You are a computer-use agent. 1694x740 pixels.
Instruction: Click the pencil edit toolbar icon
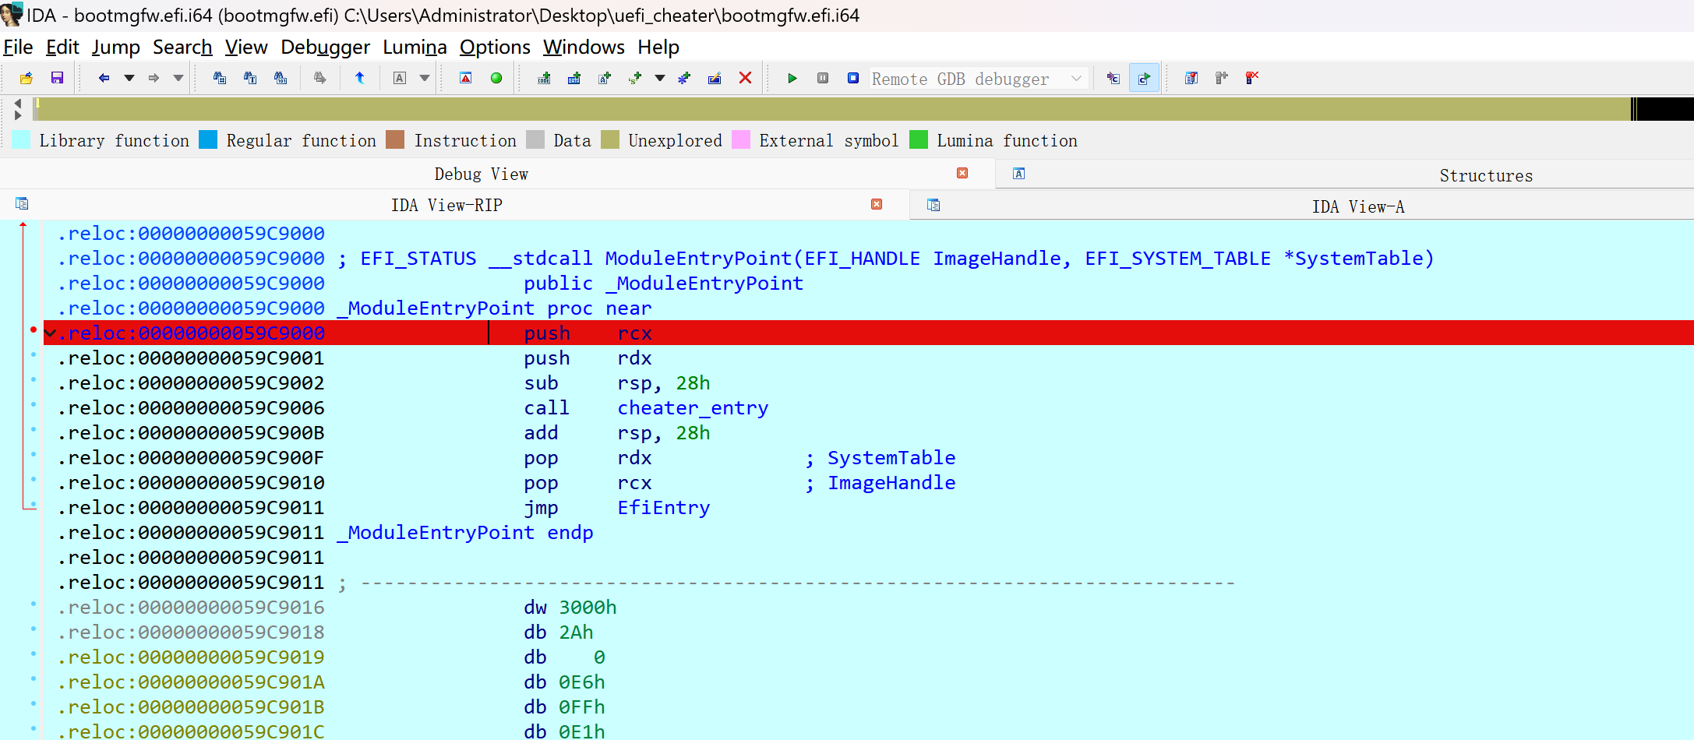(715, 78)
